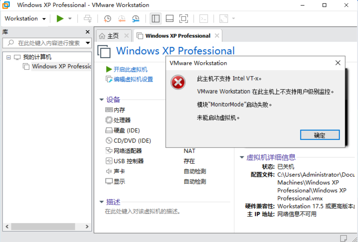
Task: Close the VMware Workstation error dialog
Action: point(338,63)
